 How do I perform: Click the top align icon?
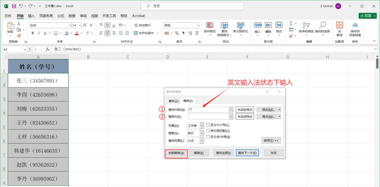click(x=101, y=25)
